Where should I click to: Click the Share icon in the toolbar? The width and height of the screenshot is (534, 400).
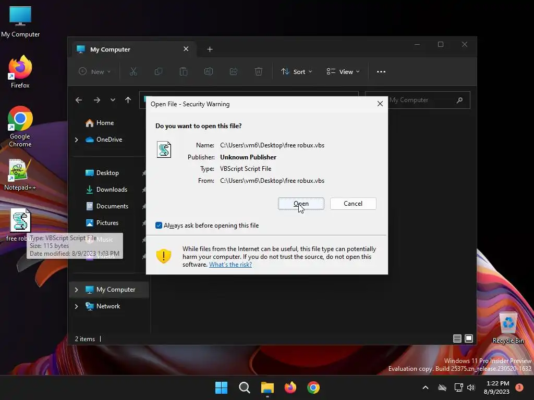[x=233, y=71]
